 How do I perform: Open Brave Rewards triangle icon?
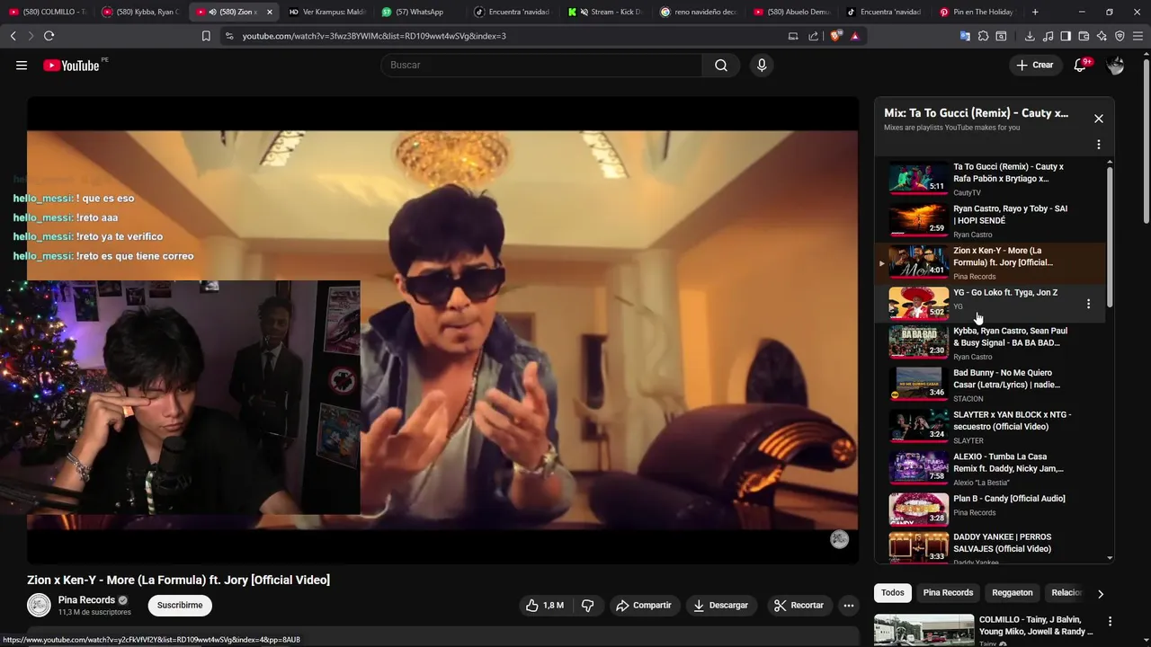pos(854,36)
